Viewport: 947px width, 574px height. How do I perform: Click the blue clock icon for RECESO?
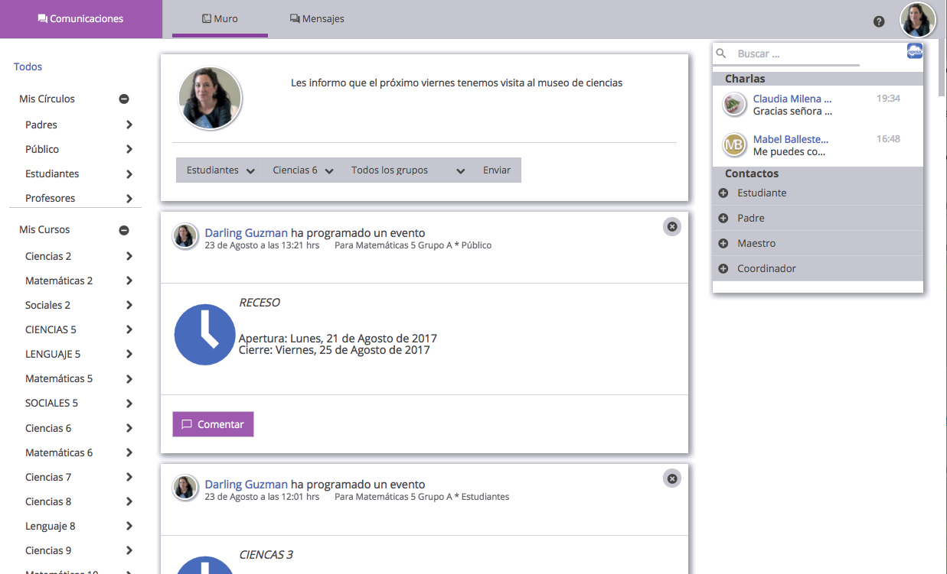tap(204, 335)
